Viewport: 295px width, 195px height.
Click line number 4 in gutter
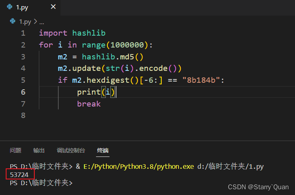(x=23, y=68)
